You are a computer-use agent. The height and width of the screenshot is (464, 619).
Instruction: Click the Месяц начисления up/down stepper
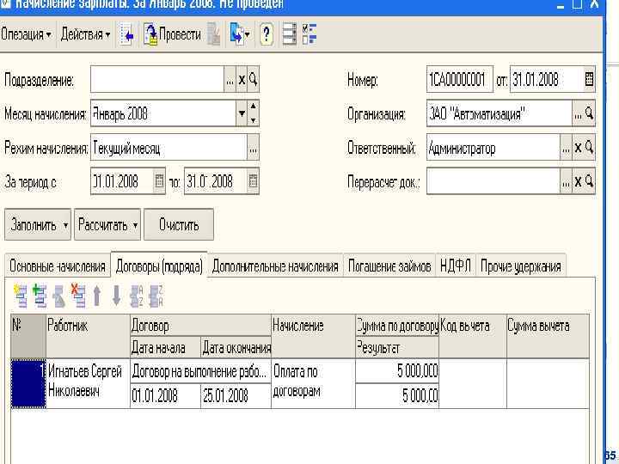(254, 113)
